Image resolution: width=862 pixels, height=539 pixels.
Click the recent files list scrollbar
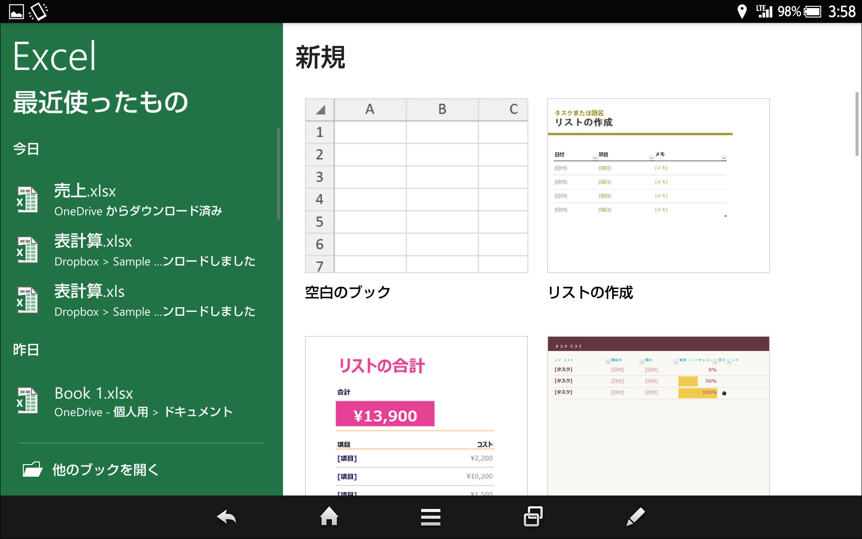[279, 170]
